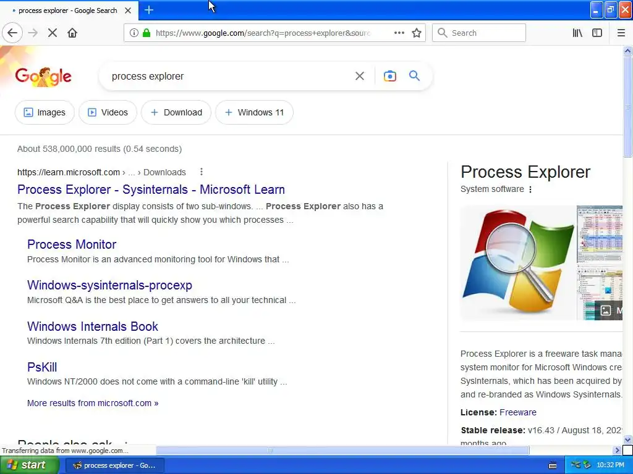Click the vertical scrollbar thumb
The width and height of the screenshot is (633, 474).
coord(627,106)
